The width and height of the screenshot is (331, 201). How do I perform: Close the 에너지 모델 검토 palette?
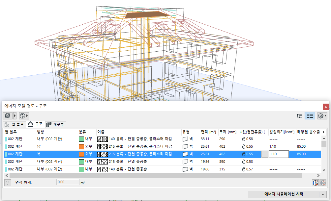[x=326, y=107]
